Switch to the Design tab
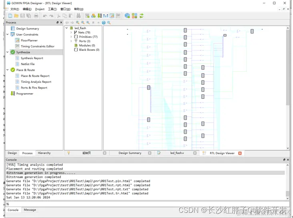293x218 pixels. pos(12,153)
